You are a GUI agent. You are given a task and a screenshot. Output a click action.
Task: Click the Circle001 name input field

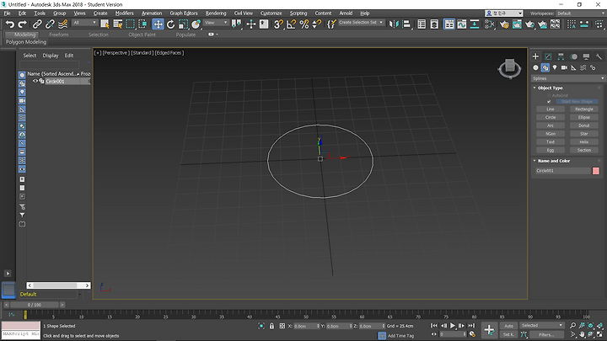tap(563, 171)
